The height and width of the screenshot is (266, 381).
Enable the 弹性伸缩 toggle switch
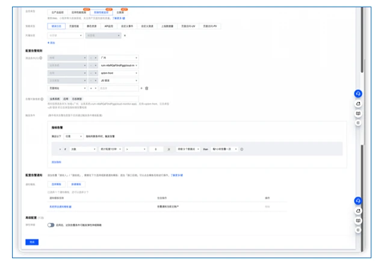pos(51,225)
